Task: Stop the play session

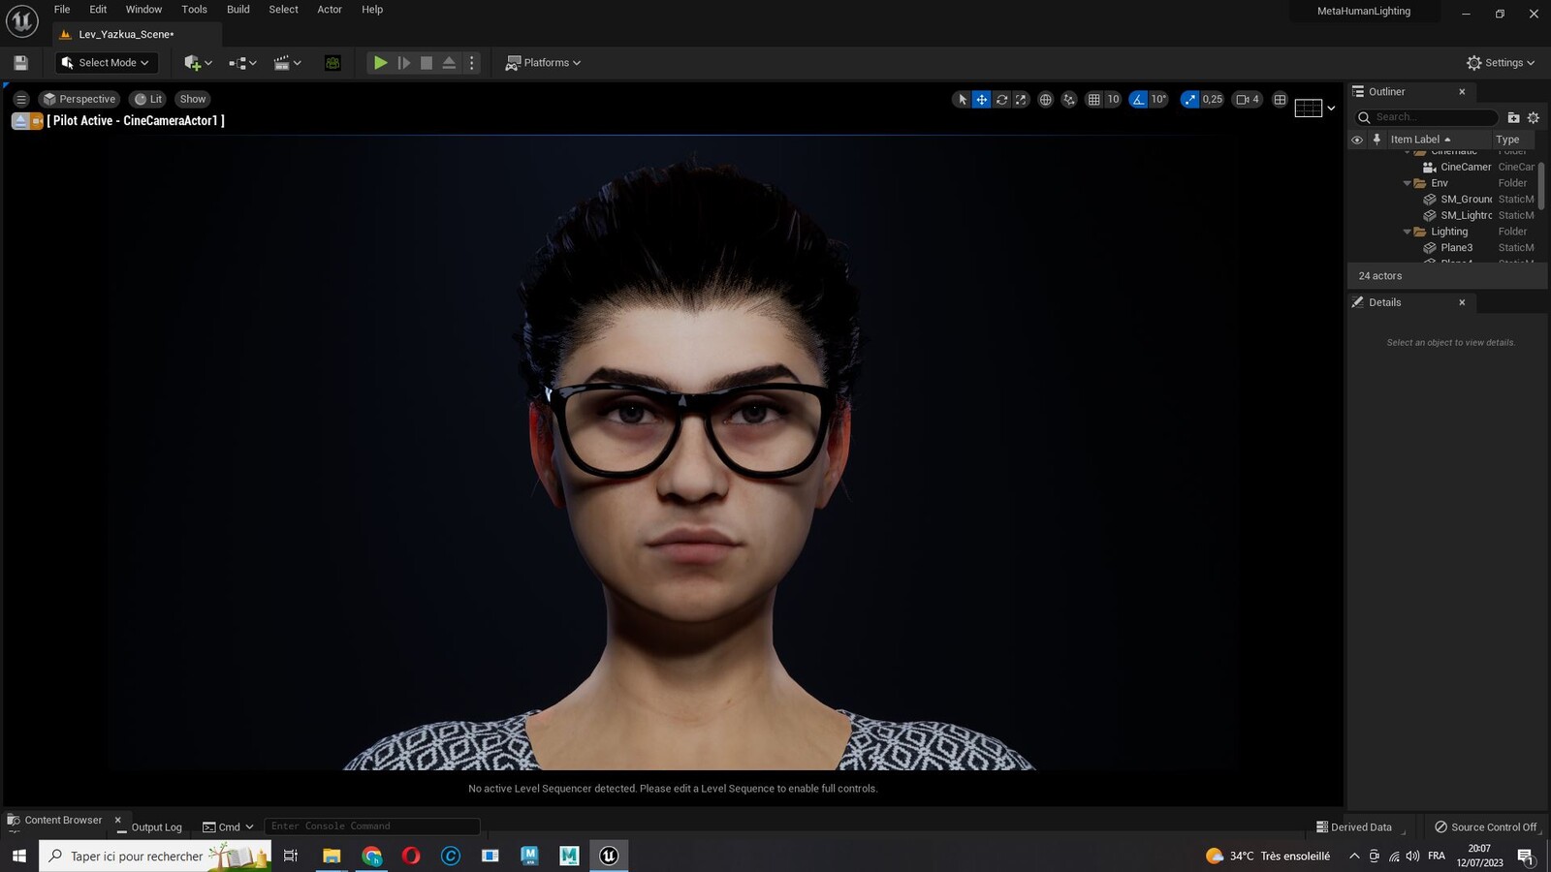Action: click(x=427, y=63)
